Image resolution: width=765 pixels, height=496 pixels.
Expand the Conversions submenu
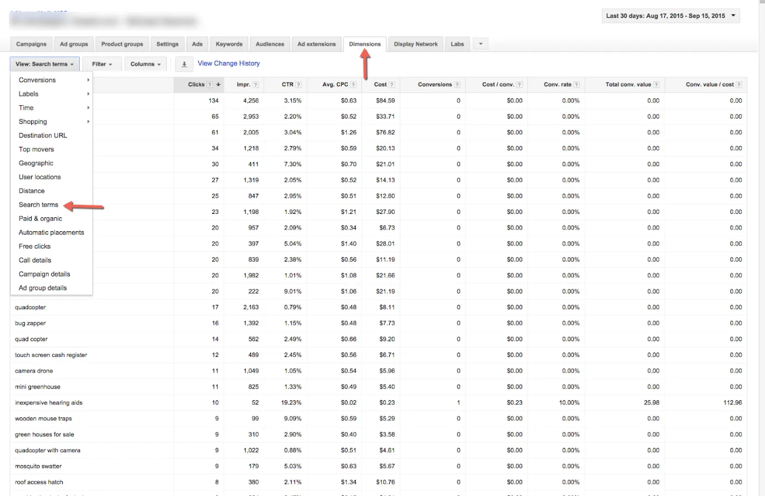(x=37, y=80)
